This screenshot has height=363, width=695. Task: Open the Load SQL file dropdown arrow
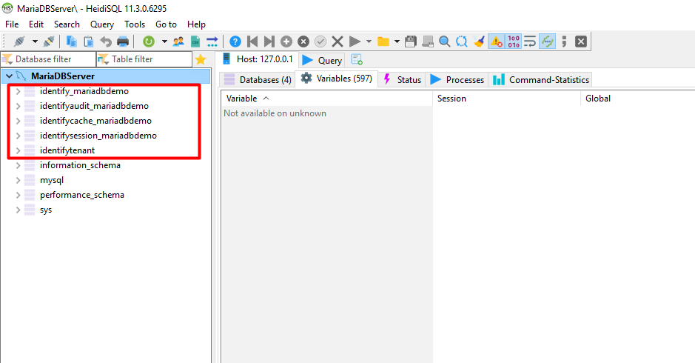coord(397,41)
